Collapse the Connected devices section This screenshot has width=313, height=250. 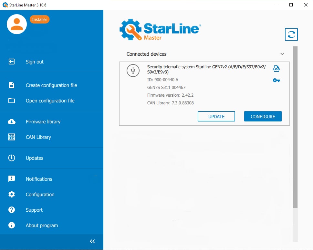[x=282, y=54]
